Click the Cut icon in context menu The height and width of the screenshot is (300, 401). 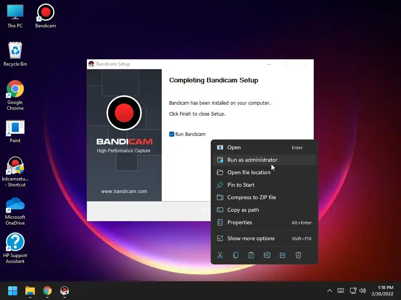pos(220,255)
